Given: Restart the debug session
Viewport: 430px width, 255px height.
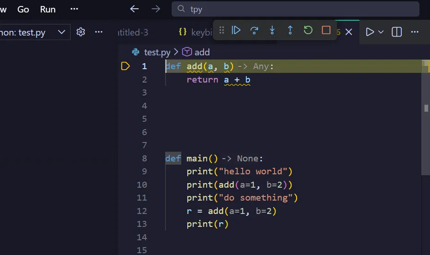Looking at the screenshot, I should (308, 30).
